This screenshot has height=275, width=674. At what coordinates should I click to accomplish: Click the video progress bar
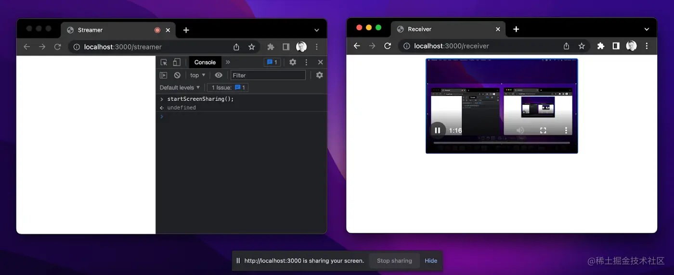(502, 143)
